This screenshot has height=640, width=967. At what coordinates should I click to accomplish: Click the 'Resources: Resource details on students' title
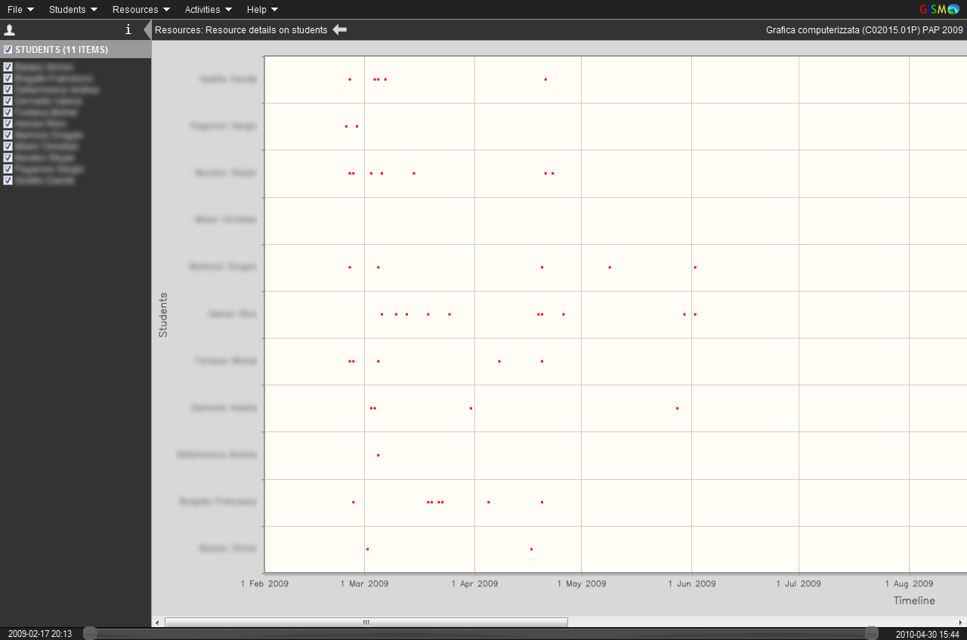pos(241,30)
